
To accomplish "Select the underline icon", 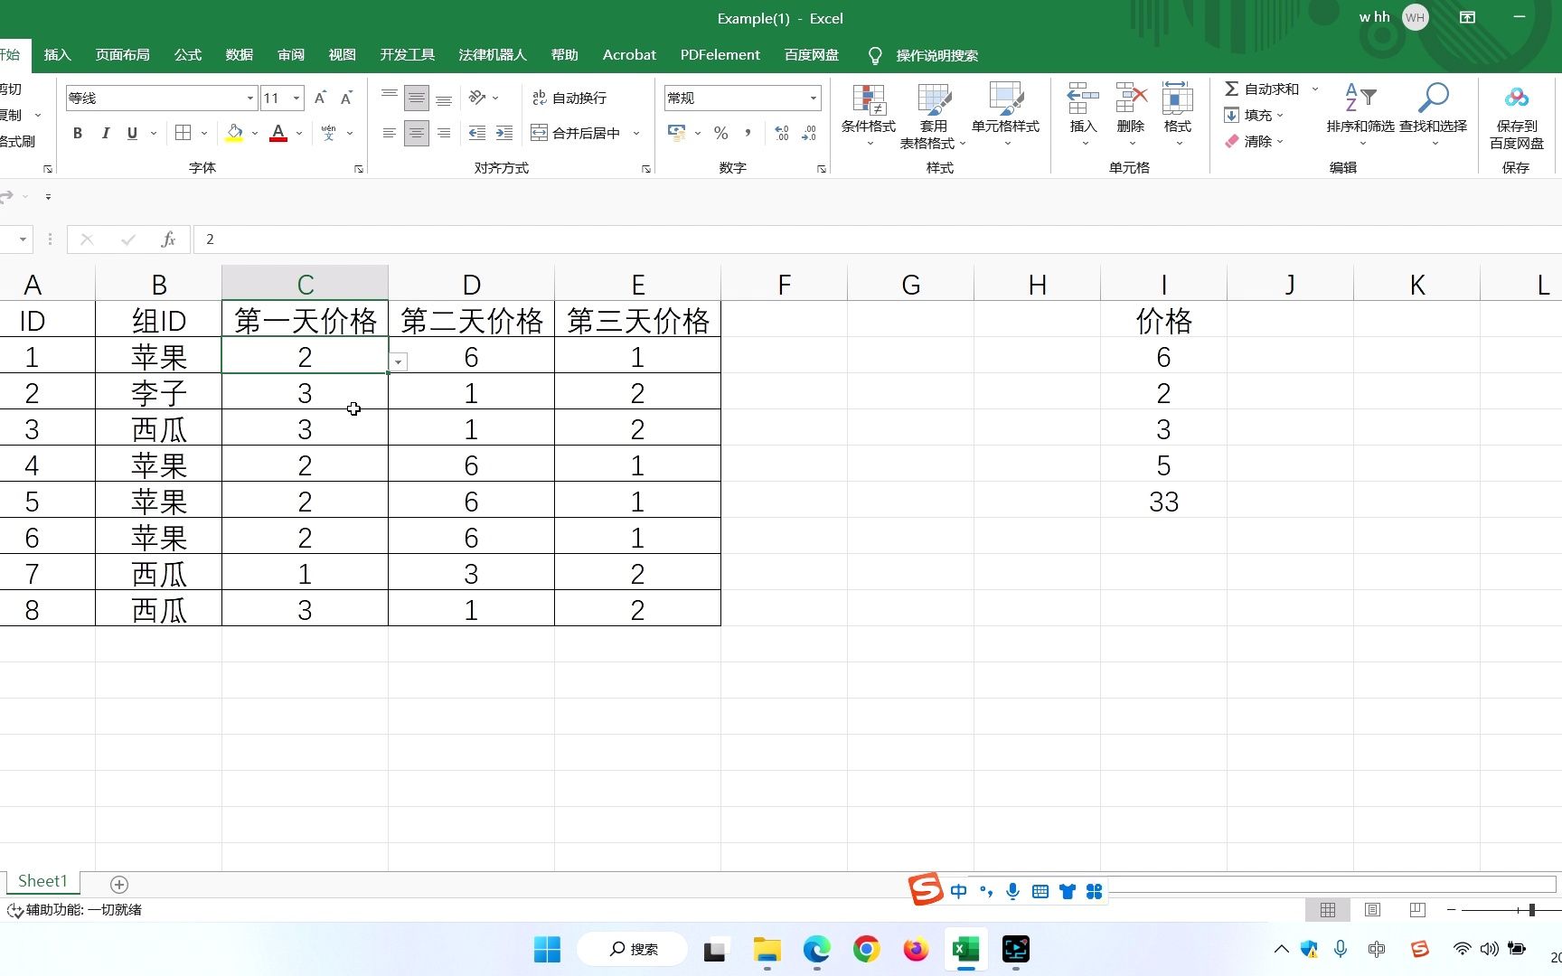I will (x=131, y=133).
